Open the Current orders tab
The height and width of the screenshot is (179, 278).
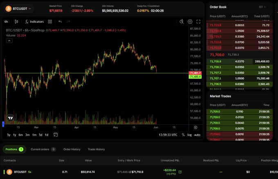[43, 149]
